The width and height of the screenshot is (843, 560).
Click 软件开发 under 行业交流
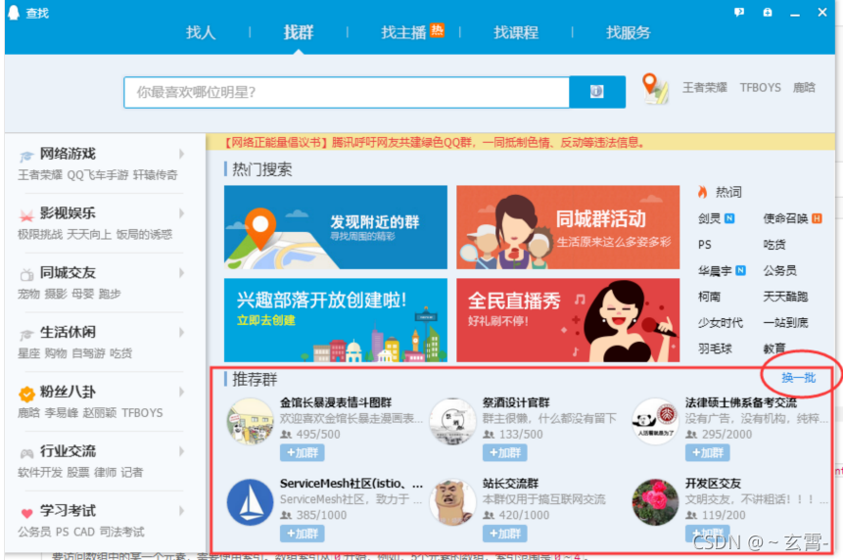click(40, 473)
